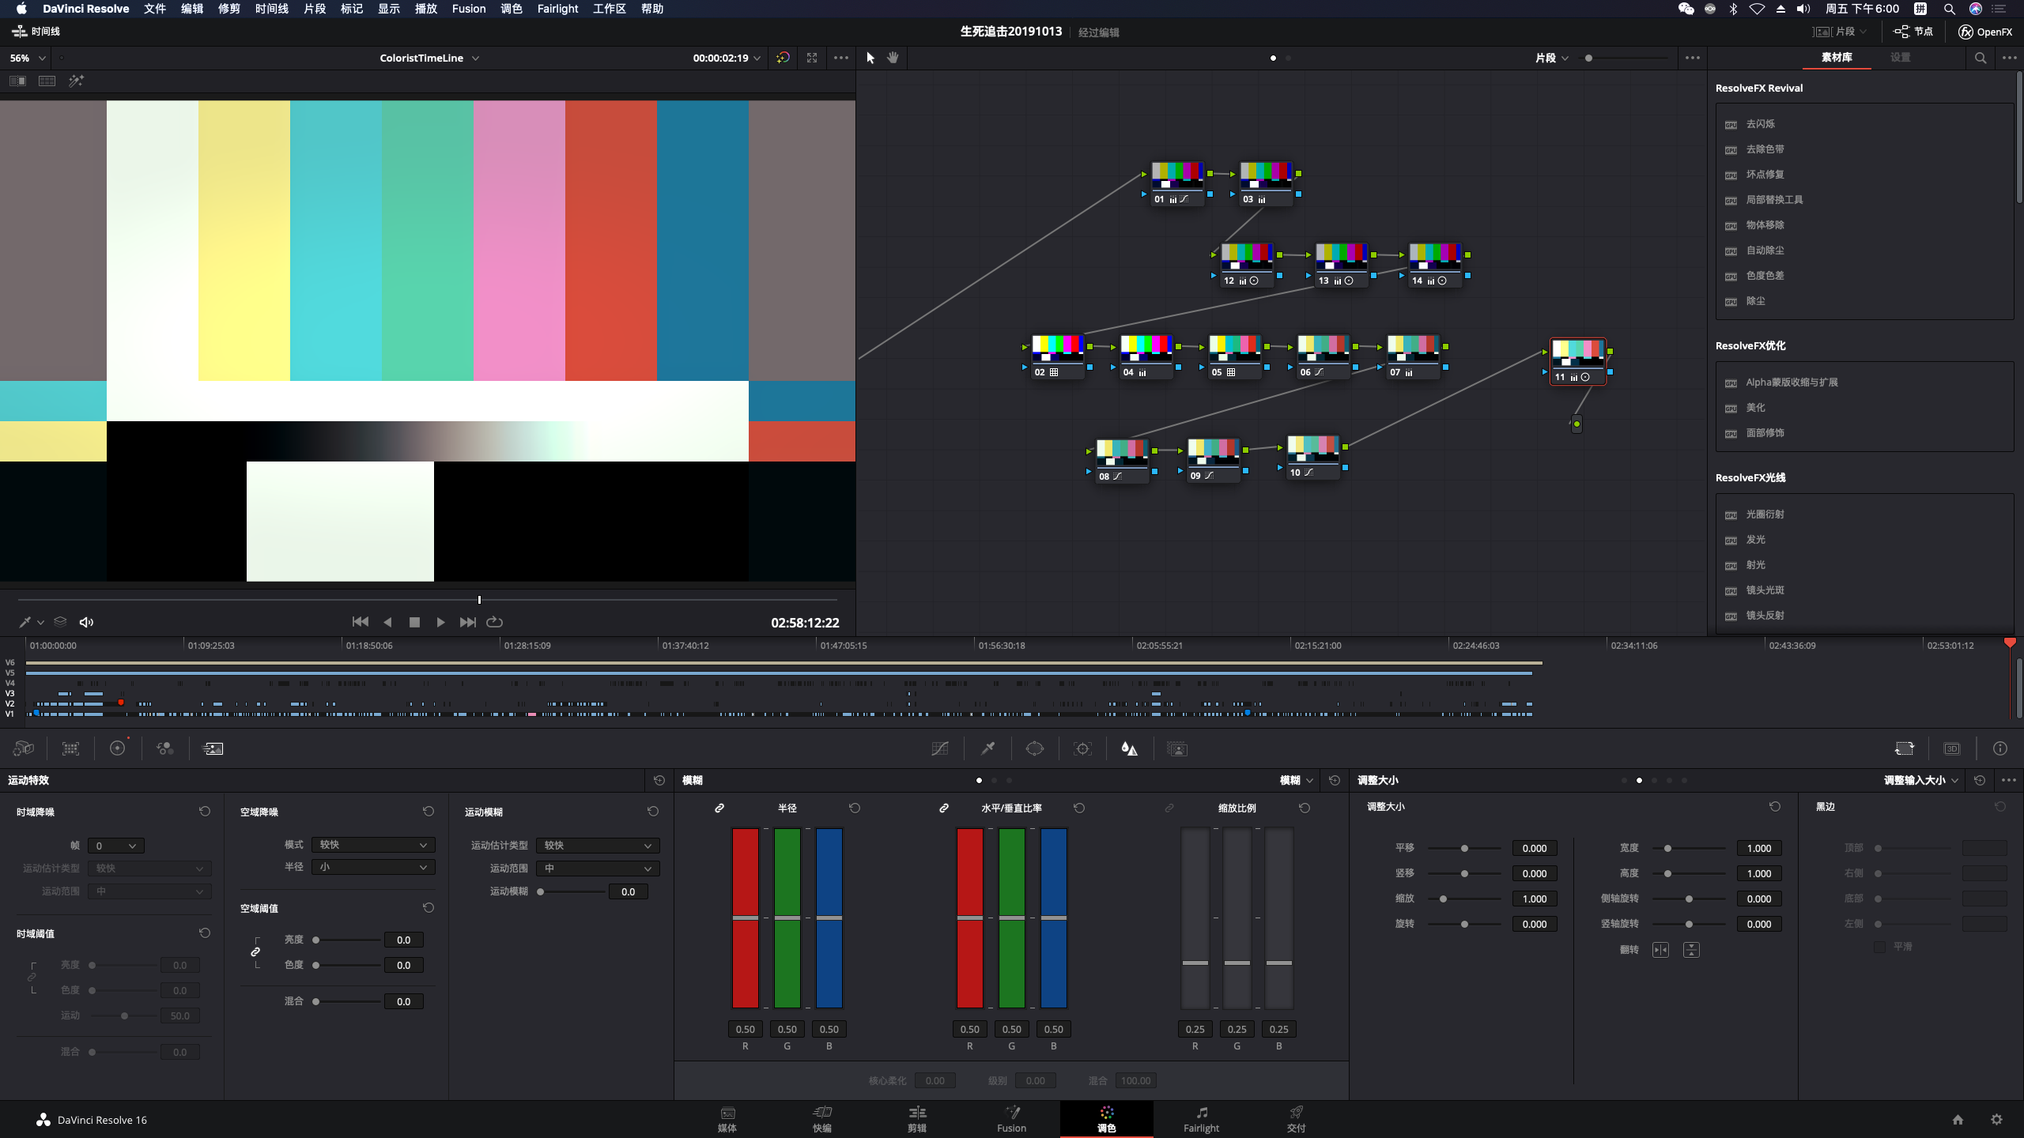Click the curves palette icon
This screenshot has height=1138, width=2024.
click(939, 748)
